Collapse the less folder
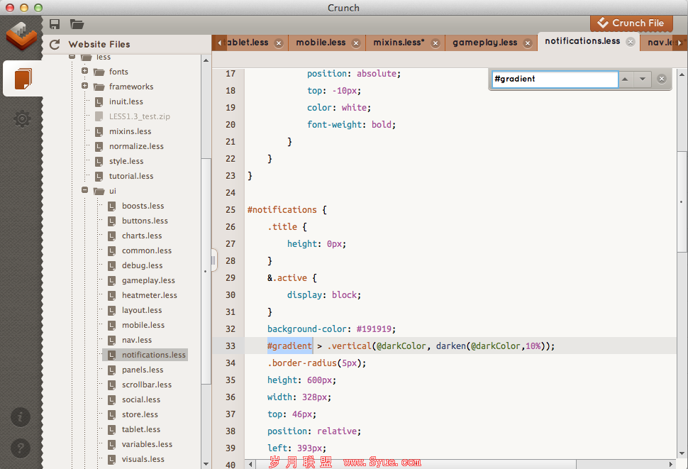The width and height of the screenshot is (688, 469). click(x=72, y=56)
